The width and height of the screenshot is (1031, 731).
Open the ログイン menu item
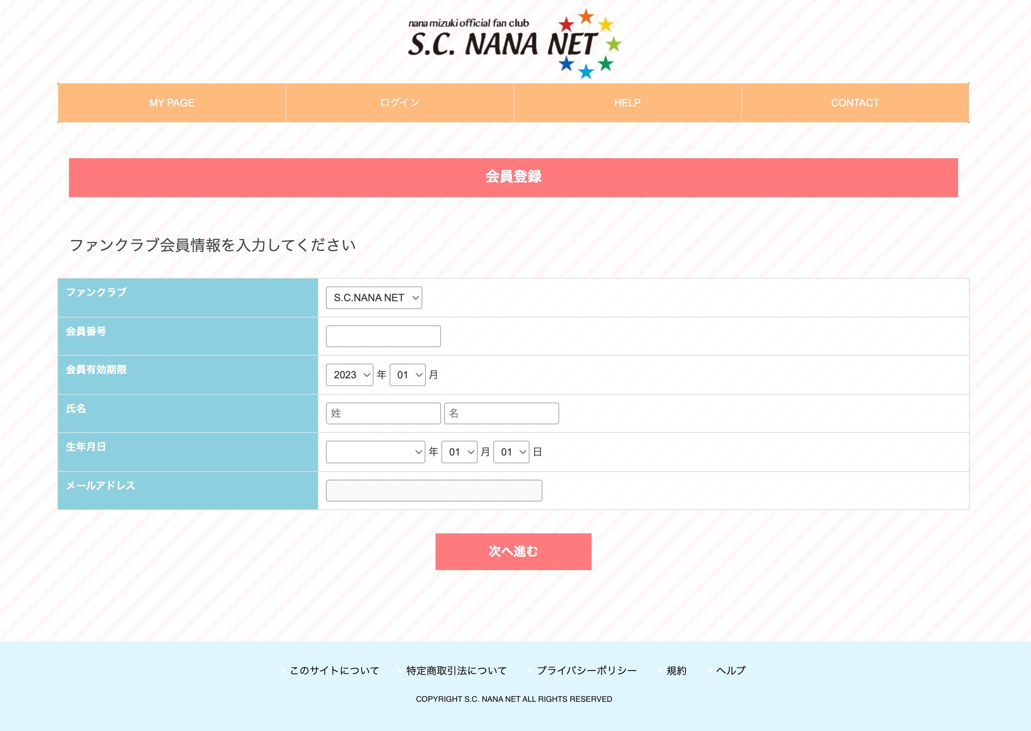[399, 102]
